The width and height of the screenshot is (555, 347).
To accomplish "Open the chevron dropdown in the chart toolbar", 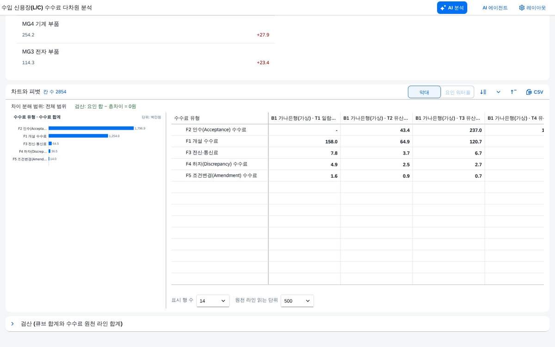I will 499,92.
